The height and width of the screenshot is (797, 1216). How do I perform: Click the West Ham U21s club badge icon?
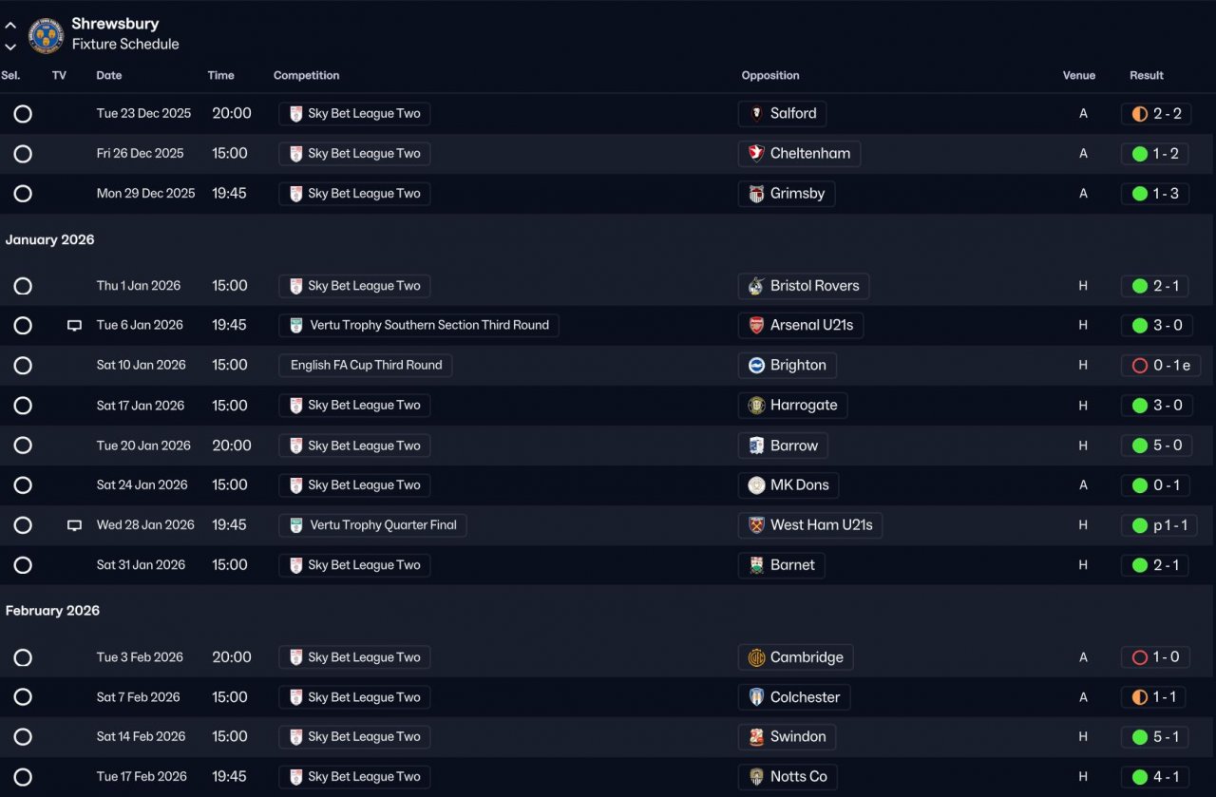click(756, 525)
